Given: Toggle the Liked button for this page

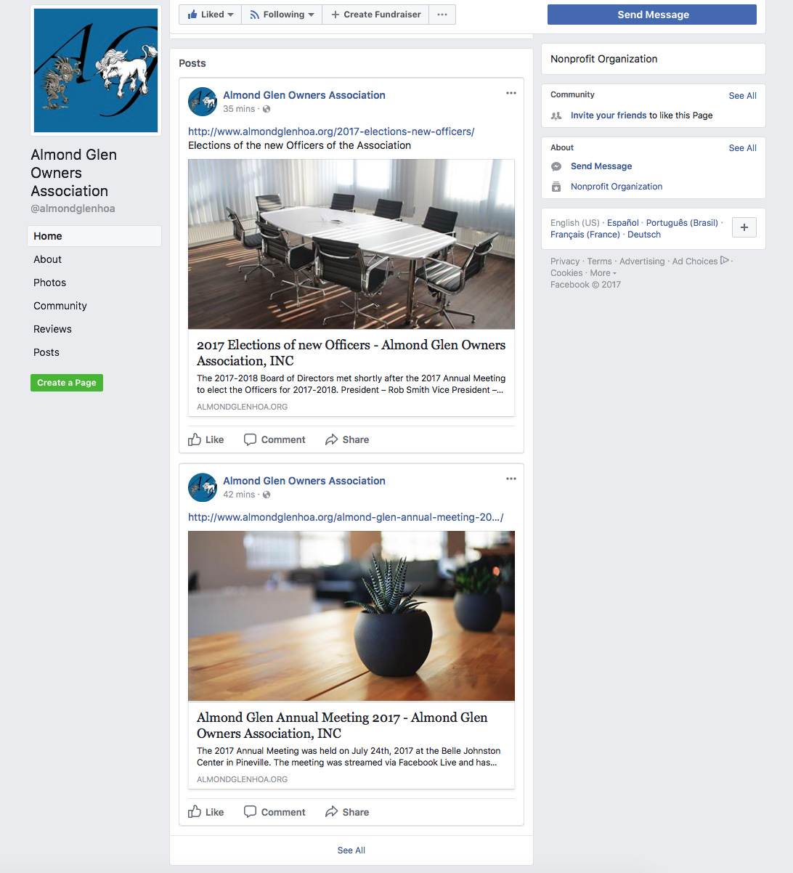Looking at the screenshot, I should (210, 15).
